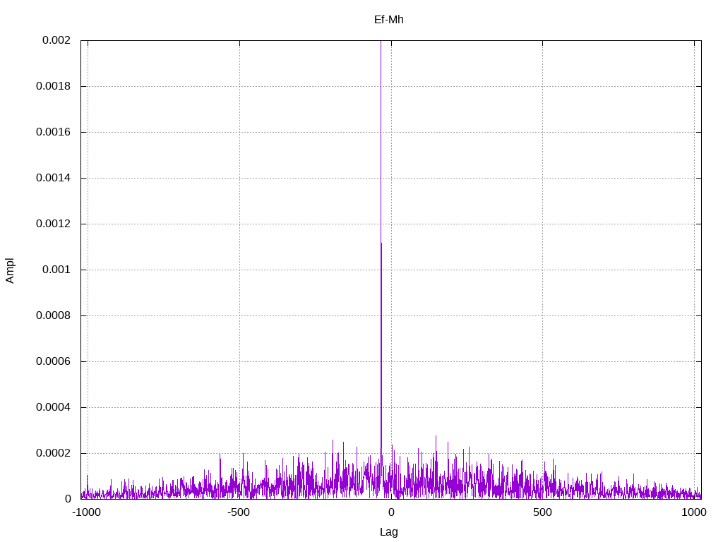This screenshot has height=542, width=723.
Task: Click the Lag x-axis label
Action: point(389,532)
